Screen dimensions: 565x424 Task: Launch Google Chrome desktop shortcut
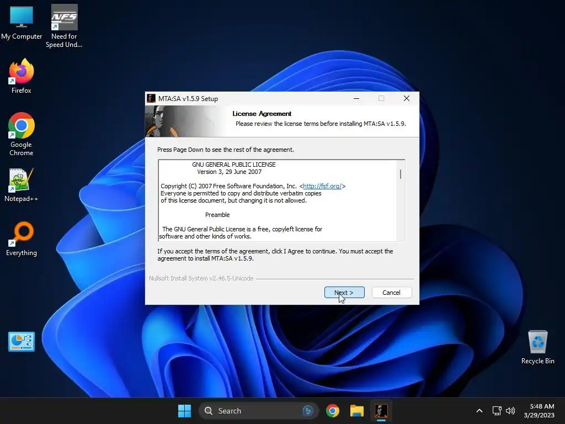click(x=22, y=134)
